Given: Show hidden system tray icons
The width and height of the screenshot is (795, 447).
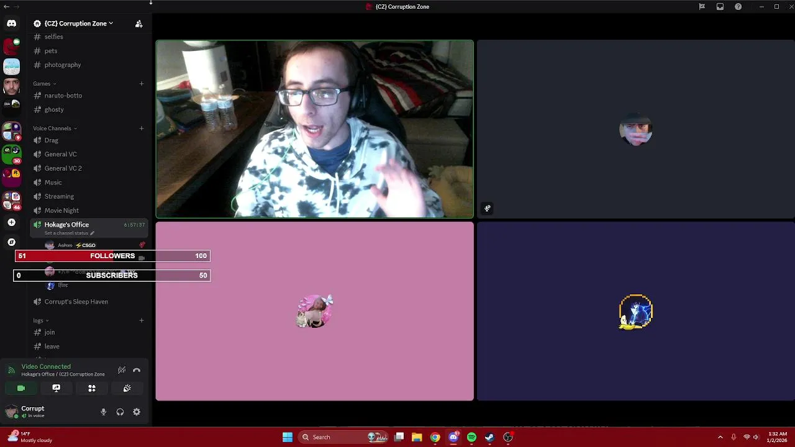Looking at the screenshot, I should (720, 437).
